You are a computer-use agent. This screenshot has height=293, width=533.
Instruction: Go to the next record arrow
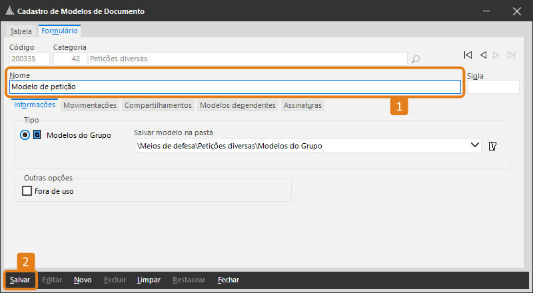(x=496, y=55)
